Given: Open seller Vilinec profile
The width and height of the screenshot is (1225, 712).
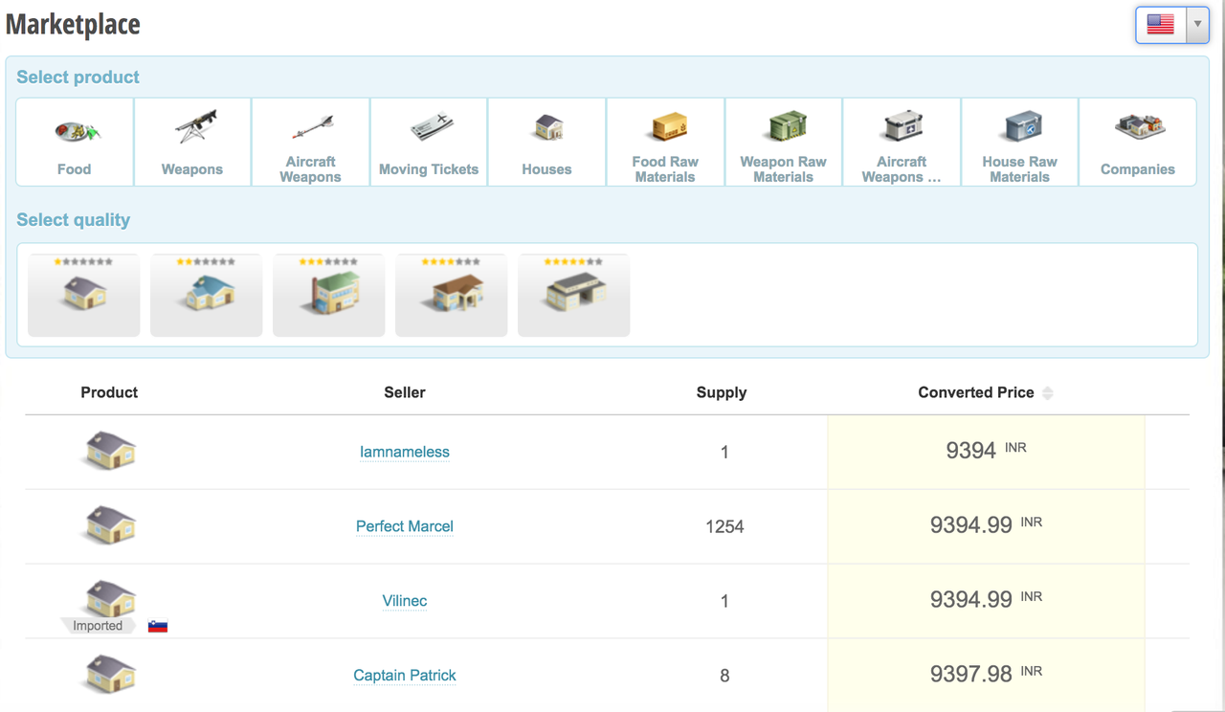Looking at the screenshot, I should pyautogui.click(x=405, y=601).
